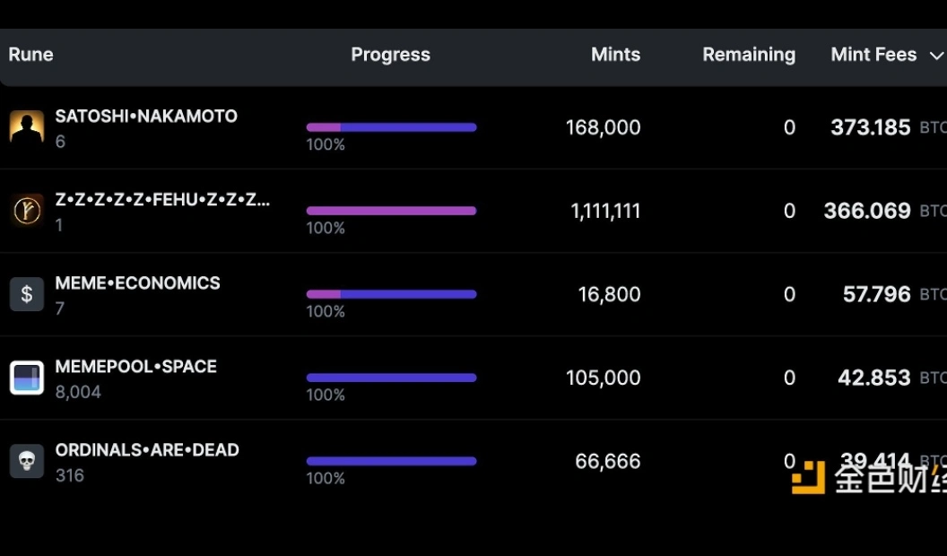Click the SATOSHI•NAKAMOTO progress bar
Image resolution: width=947 pixels, height=556 pixels.
(391, 127)
